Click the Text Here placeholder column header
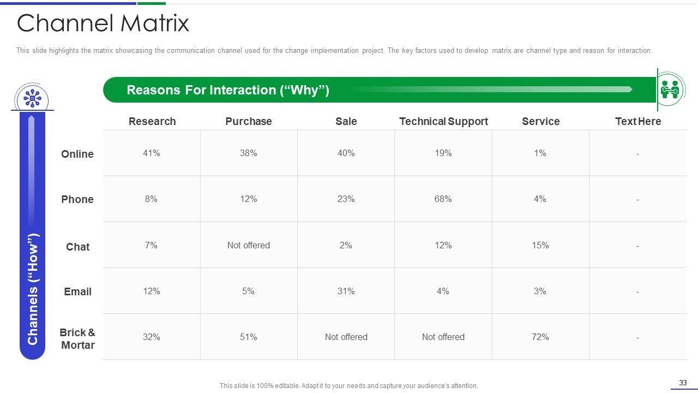The width and height of the screenshot is (698, 393). 637,121
